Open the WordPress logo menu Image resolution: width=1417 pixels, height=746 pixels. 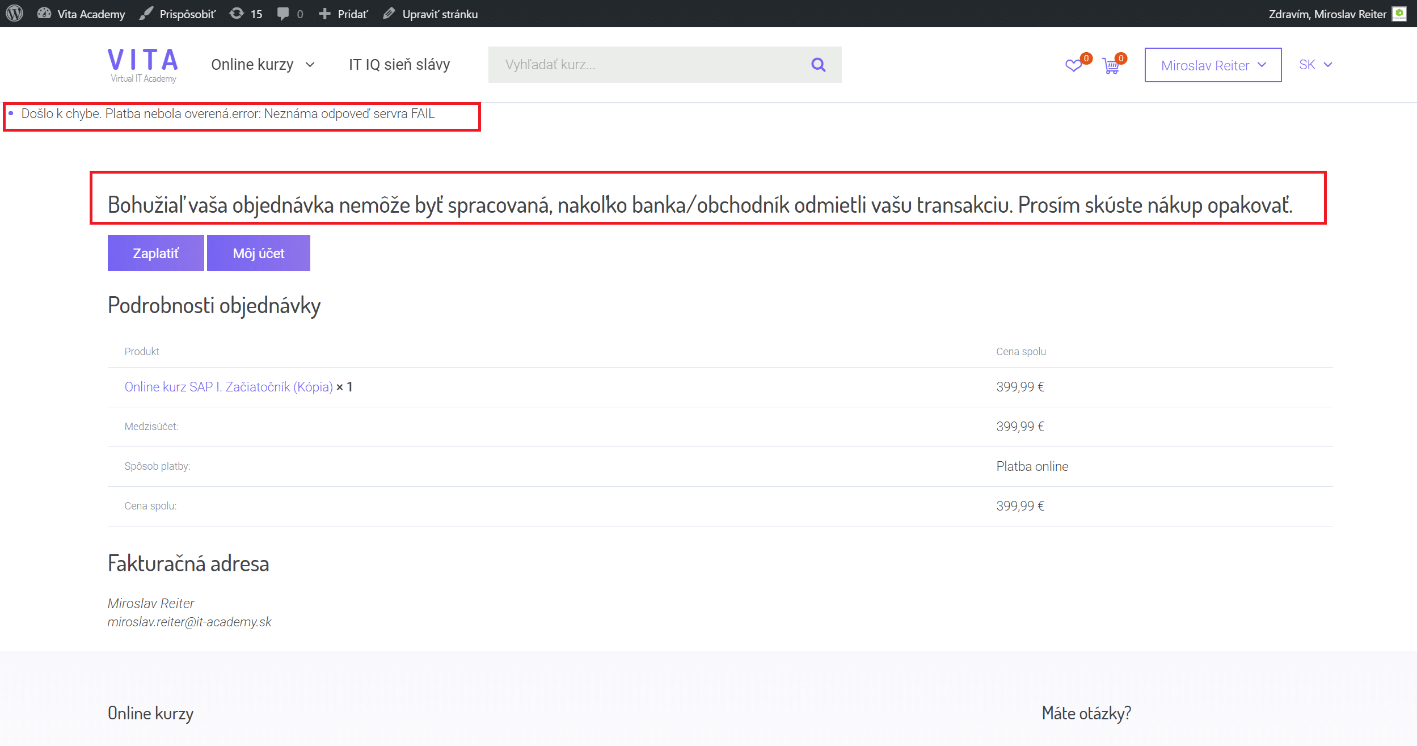(x=14, y=14)
